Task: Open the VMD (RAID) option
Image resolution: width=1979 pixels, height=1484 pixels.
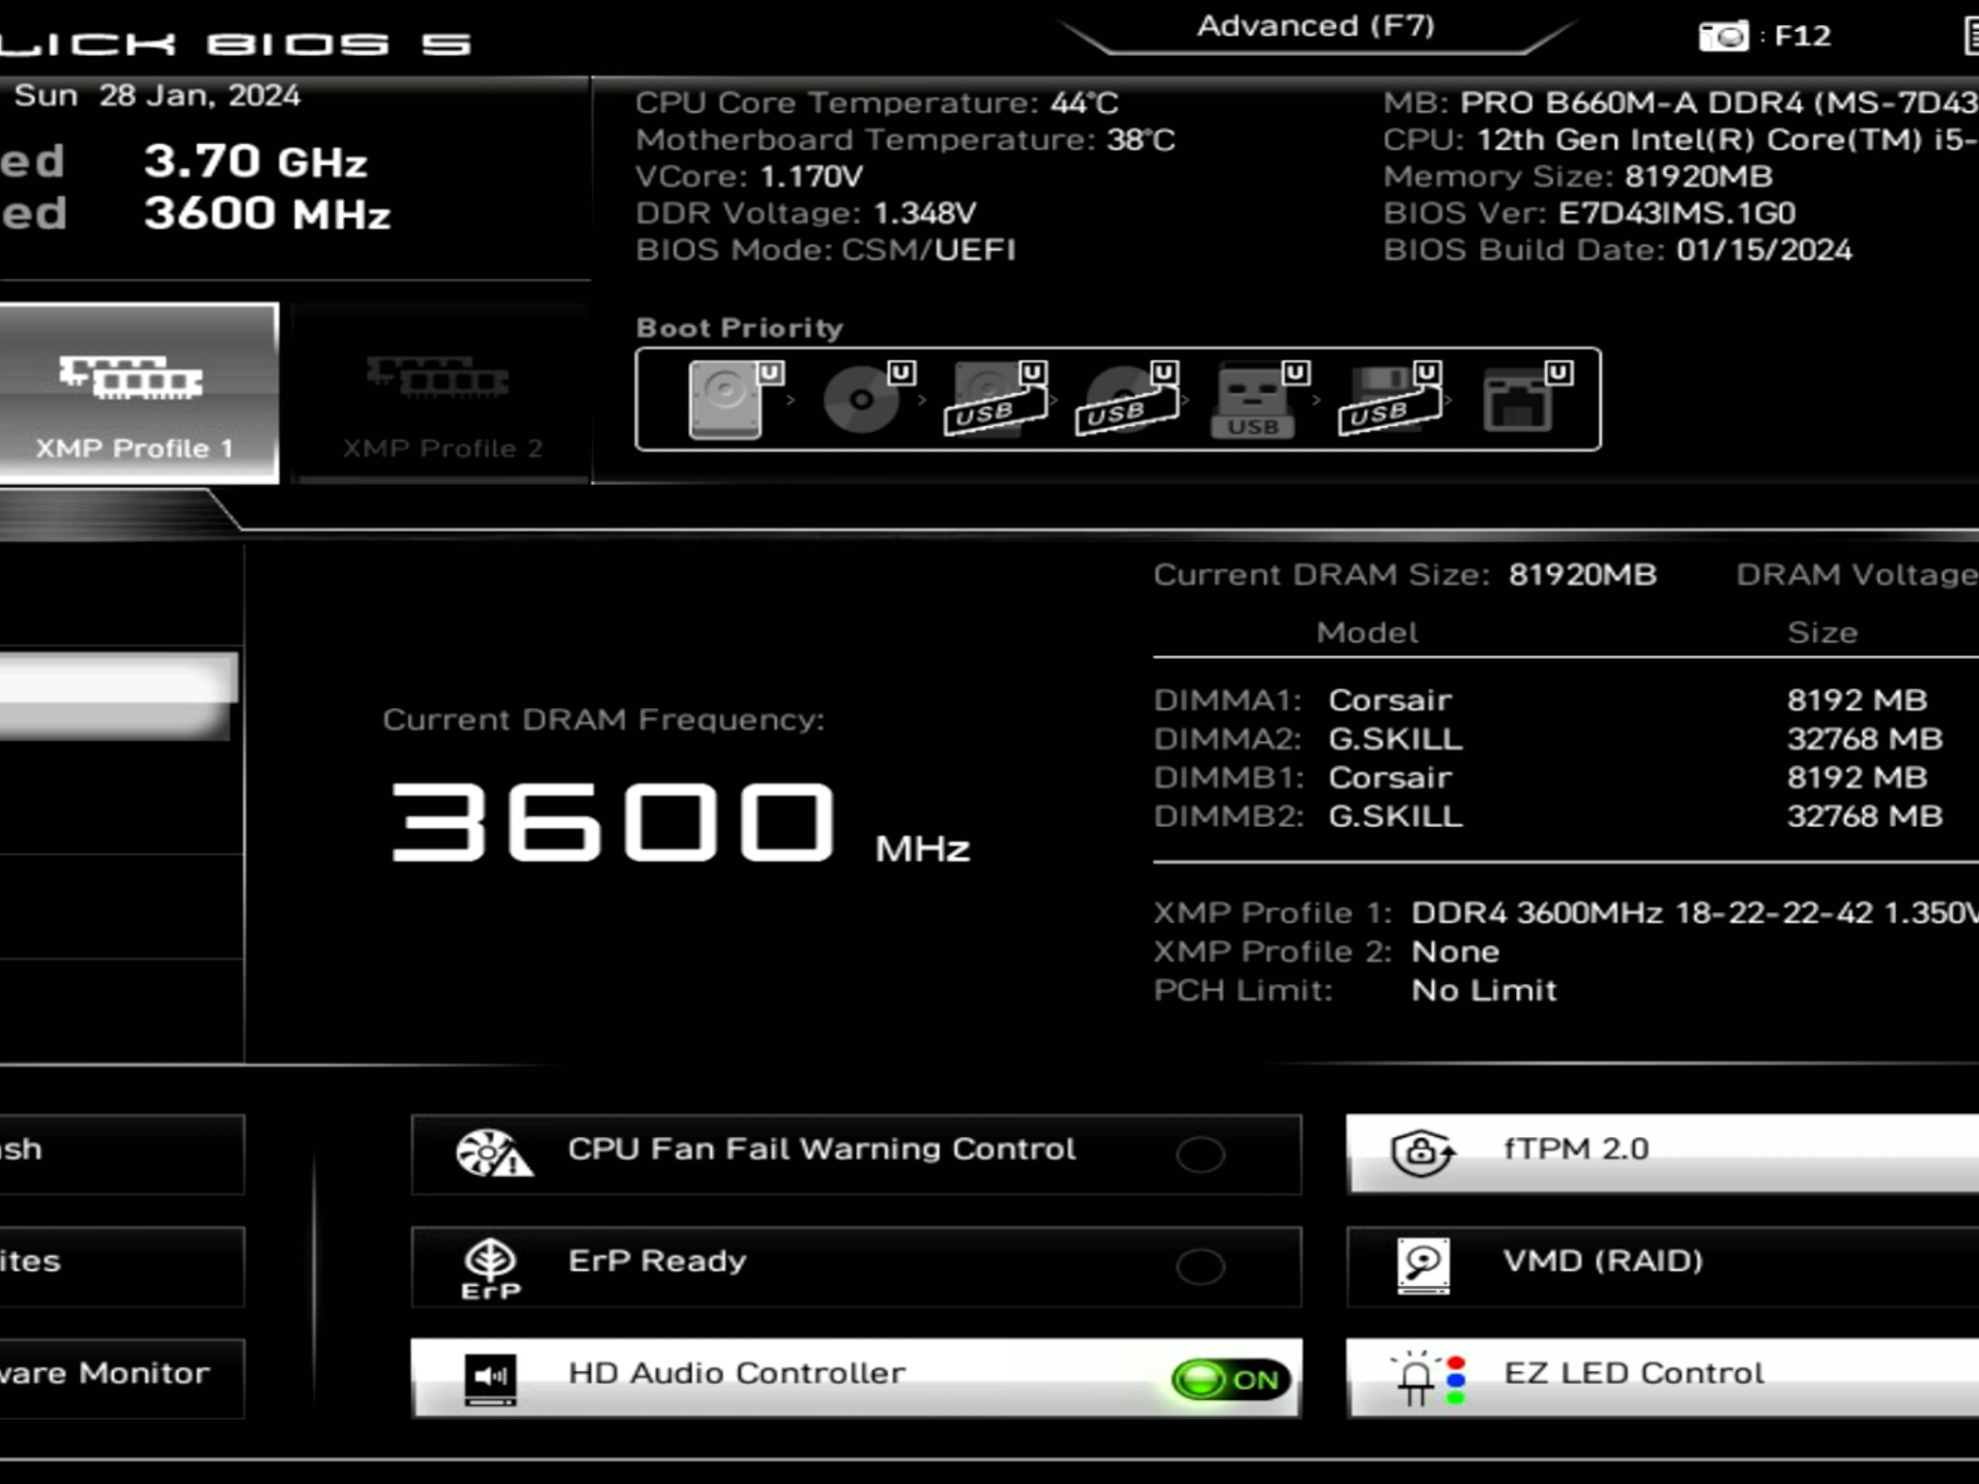Action: pyautogui.click(x=1663, y=1267)
